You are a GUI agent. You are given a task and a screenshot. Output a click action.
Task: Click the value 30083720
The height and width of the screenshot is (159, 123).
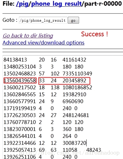pyautogui.click(x=74, y=143)
